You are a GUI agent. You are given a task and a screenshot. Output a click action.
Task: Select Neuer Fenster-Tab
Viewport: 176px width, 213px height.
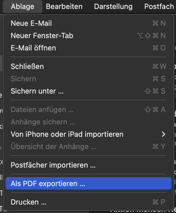42,36
